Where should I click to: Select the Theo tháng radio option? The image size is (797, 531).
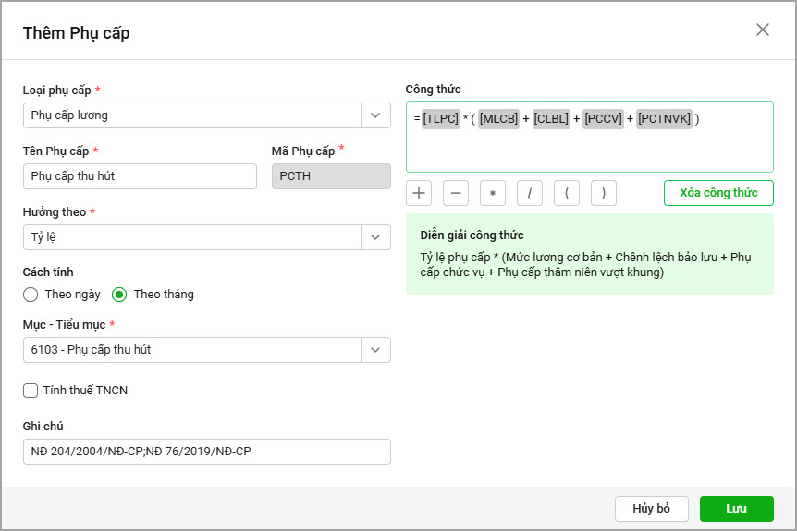click(119, 295)
